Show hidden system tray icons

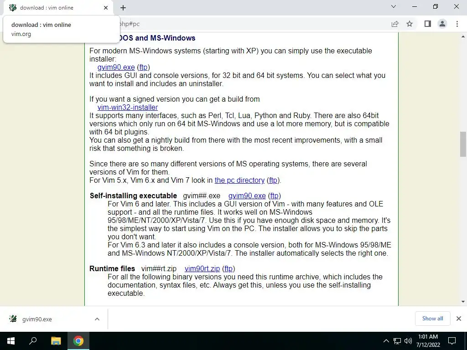[386, 341]
